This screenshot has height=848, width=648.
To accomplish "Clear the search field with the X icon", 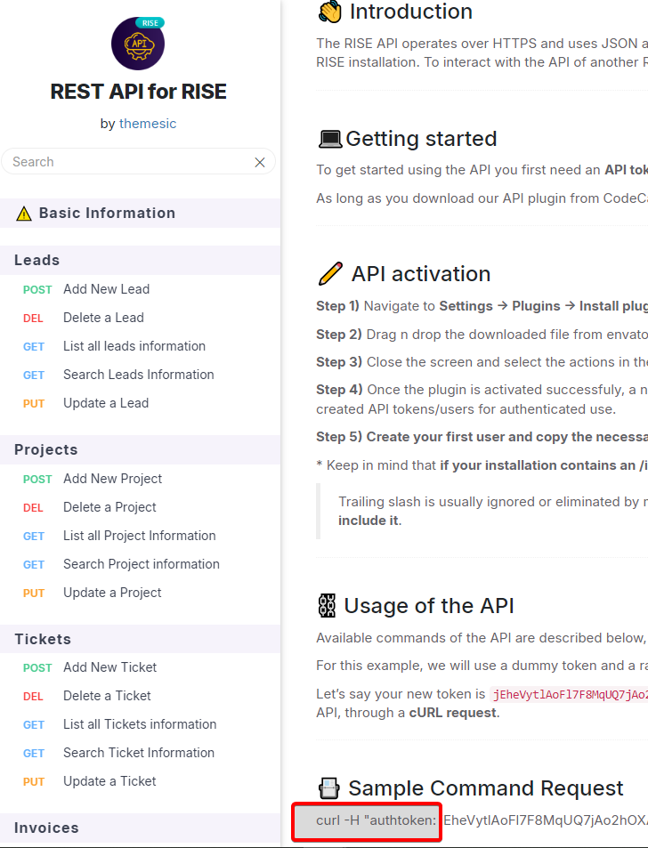I will (260, 162).
